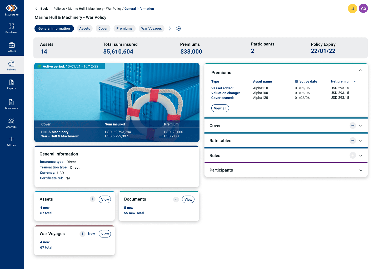Open Assets in the sidebar
The width and height of the screenshot is (379, 269).
(12, 47)
